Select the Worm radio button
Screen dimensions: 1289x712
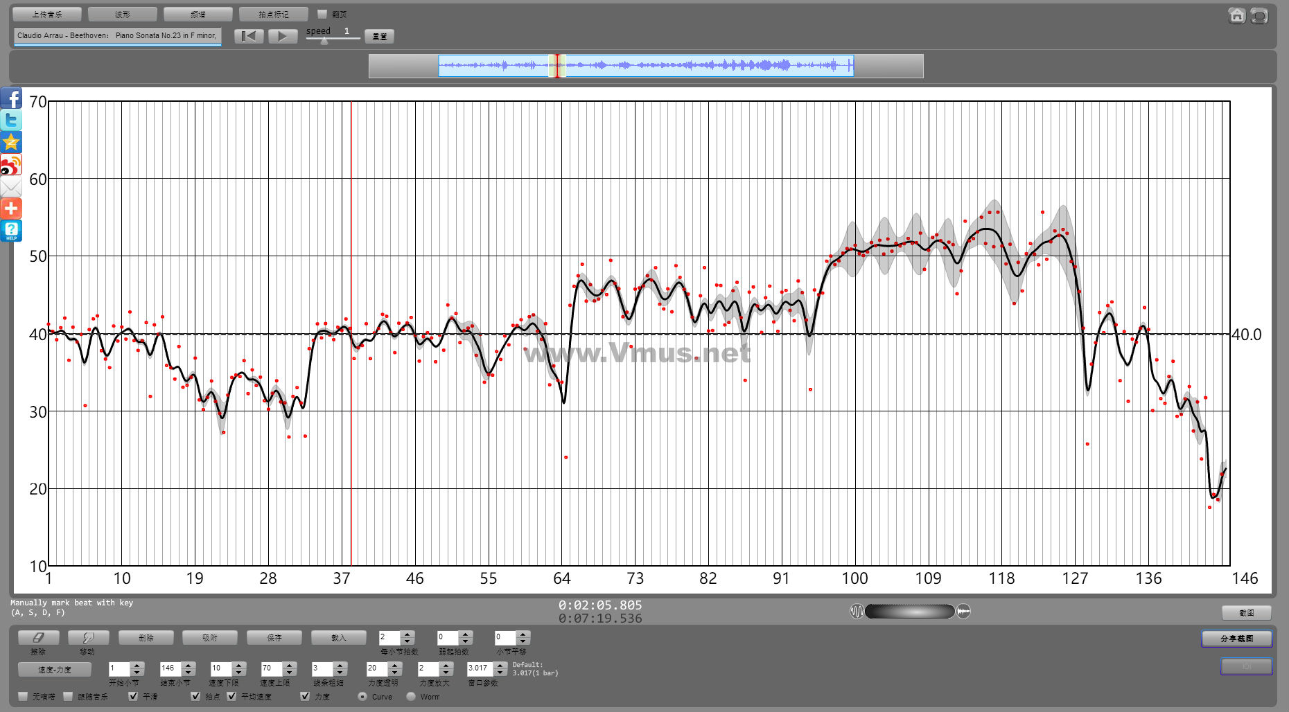[411, 696]
